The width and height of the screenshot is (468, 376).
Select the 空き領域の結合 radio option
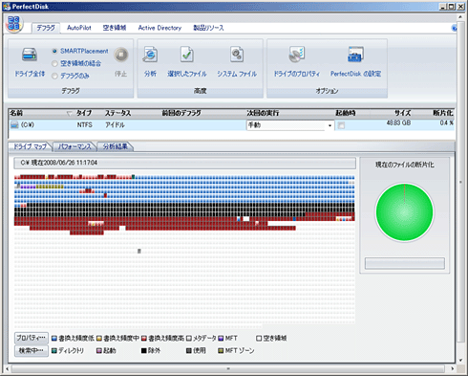coord(54,63)
